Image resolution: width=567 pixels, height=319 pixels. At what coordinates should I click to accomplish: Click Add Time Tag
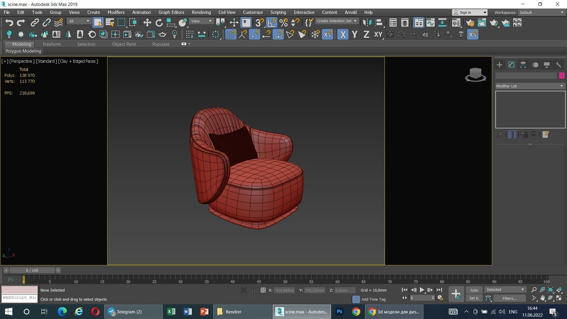click(373, 299)
